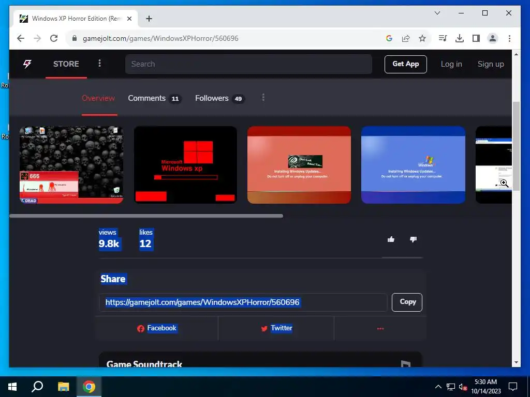Switch to the Comments tab
The image size is (530, 397).
pyautogui.click(x=154, y=98)
